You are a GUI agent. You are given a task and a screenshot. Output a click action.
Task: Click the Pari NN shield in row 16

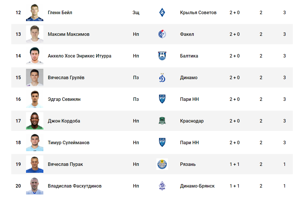[x=162, y=99]
